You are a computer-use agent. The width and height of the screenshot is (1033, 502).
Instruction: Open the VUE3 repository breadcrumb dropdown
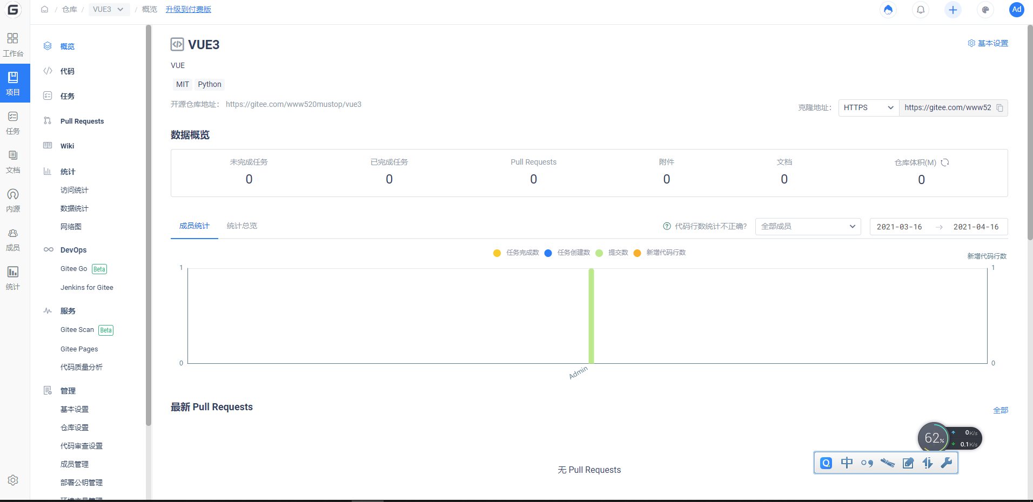pos(109,9)
